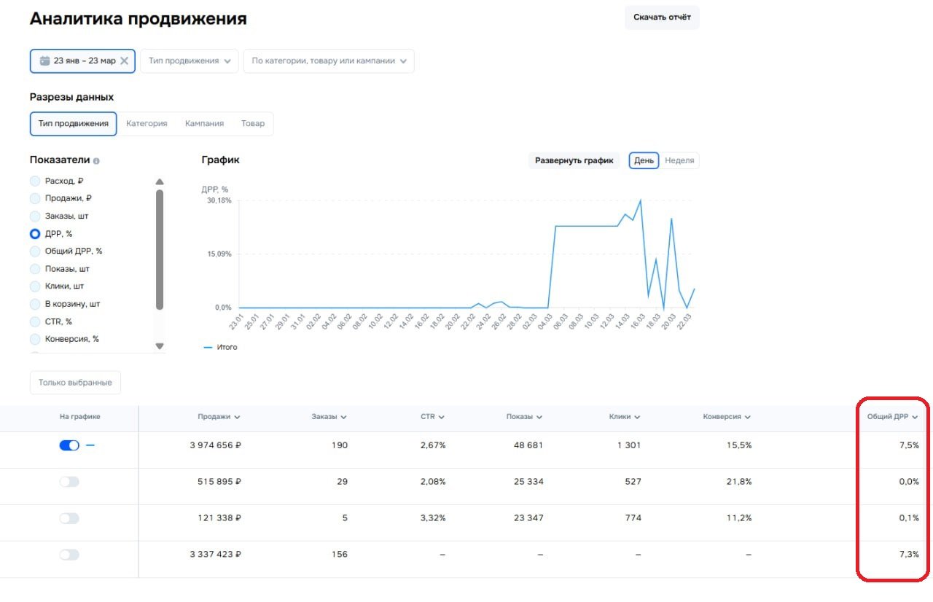The width and height of the screenshot is (933, 602).
Task: Expand the category, product or campaign dropdown
Action: [329, 61]
